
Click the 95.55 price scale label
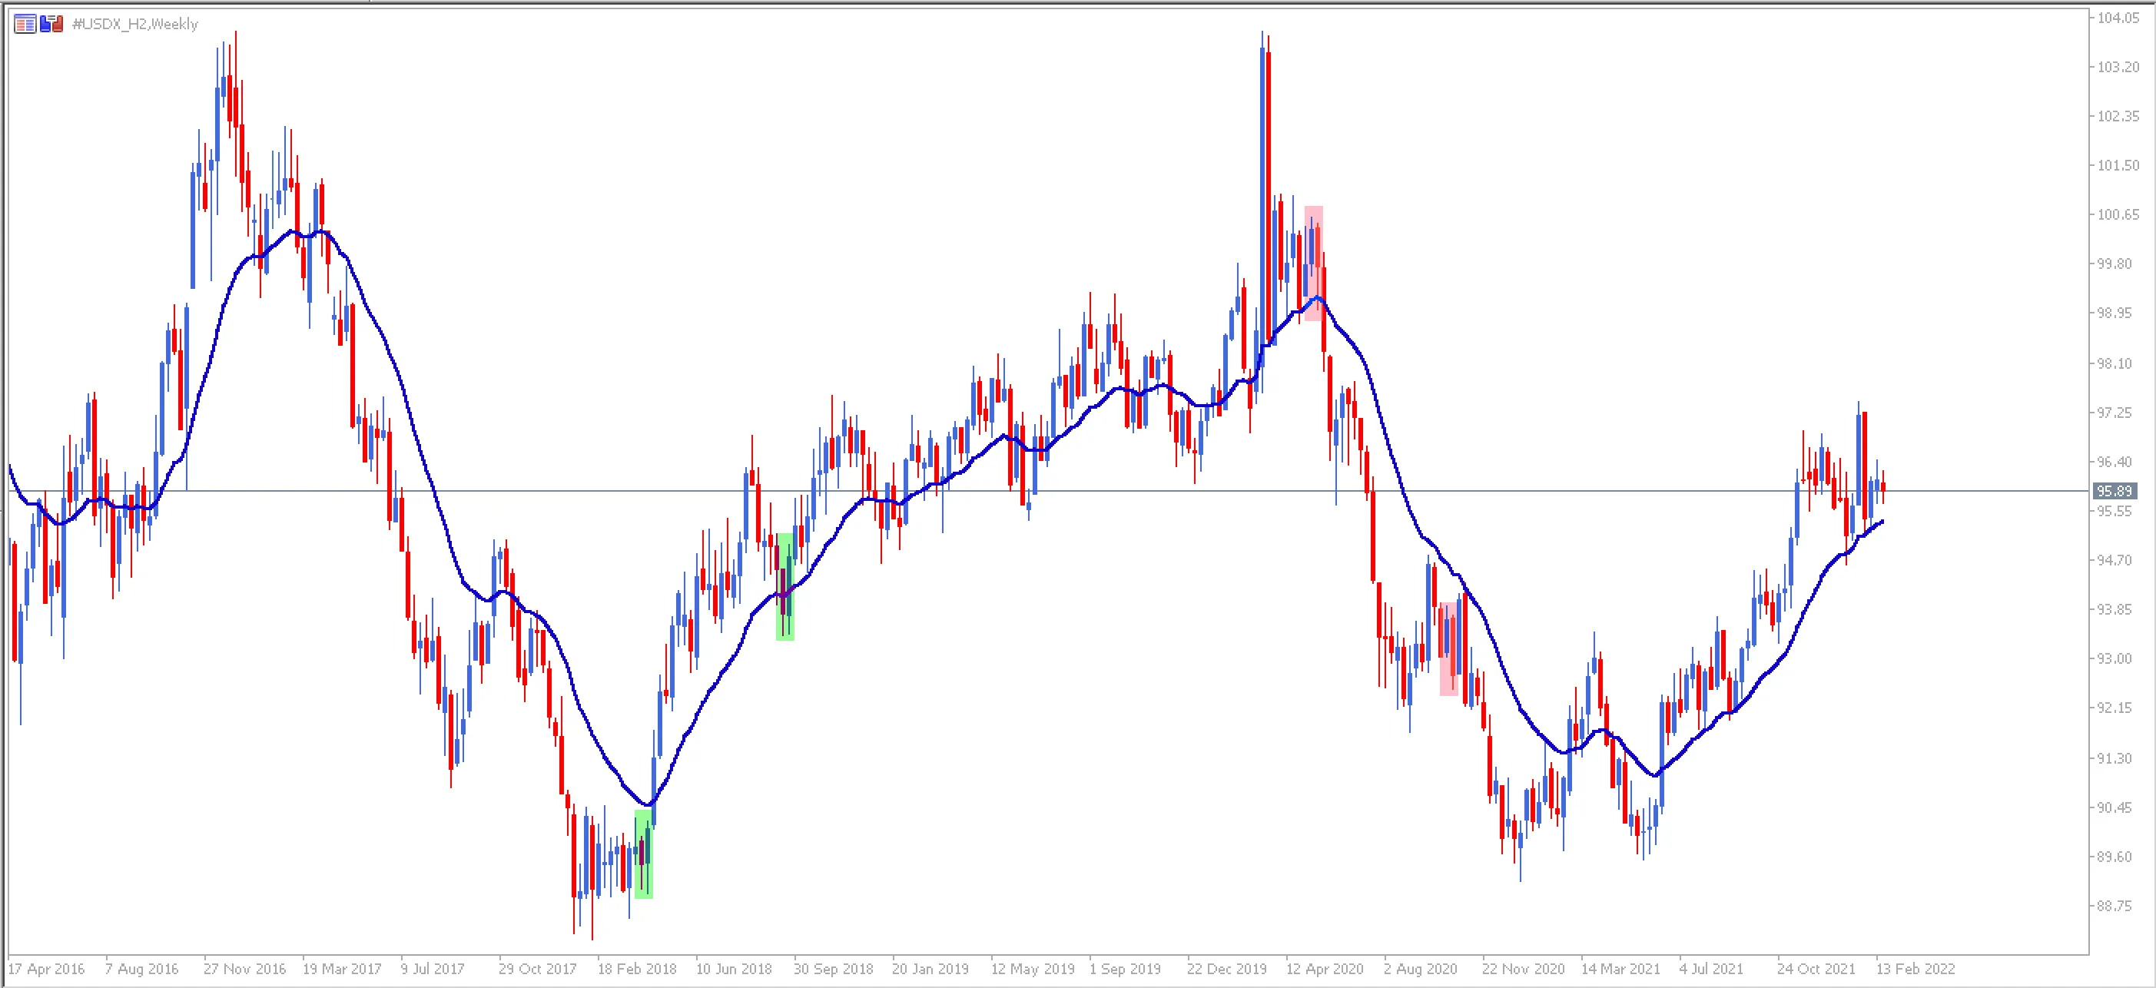click(2115, 511)
